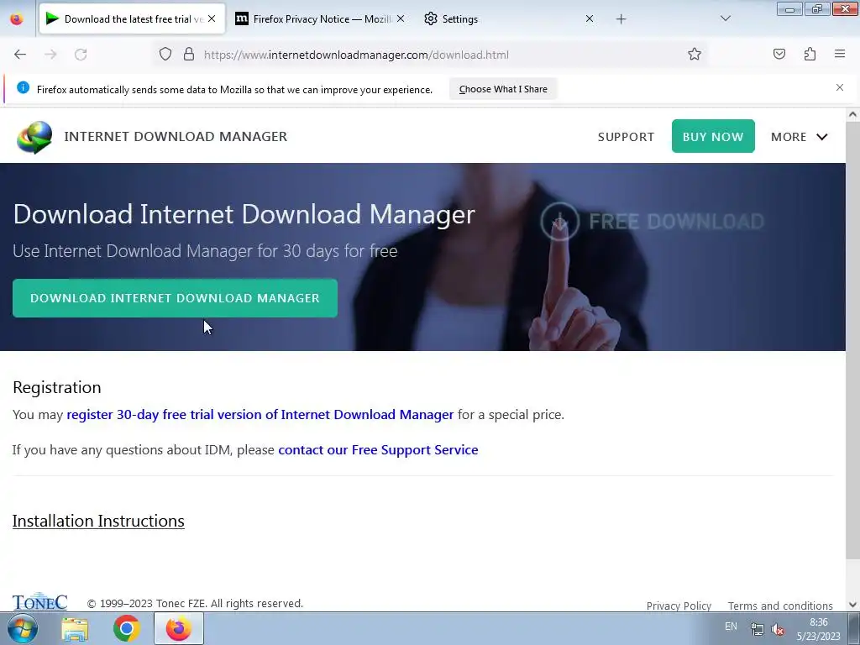
Task: Click the page scrollbar up arrow
Action: tap(852, 114)
